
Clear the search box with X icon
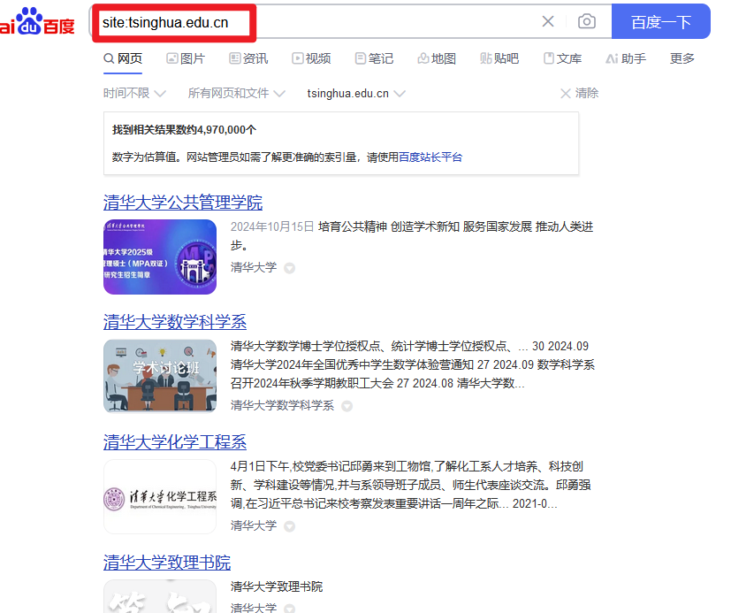(548, 21)
